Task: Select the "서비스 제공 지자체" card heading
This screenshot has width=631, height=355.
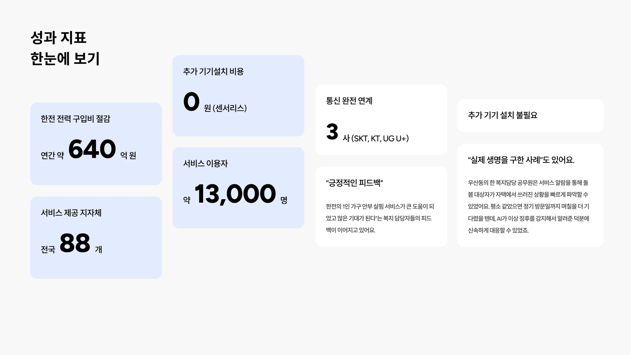Action: 71,213
